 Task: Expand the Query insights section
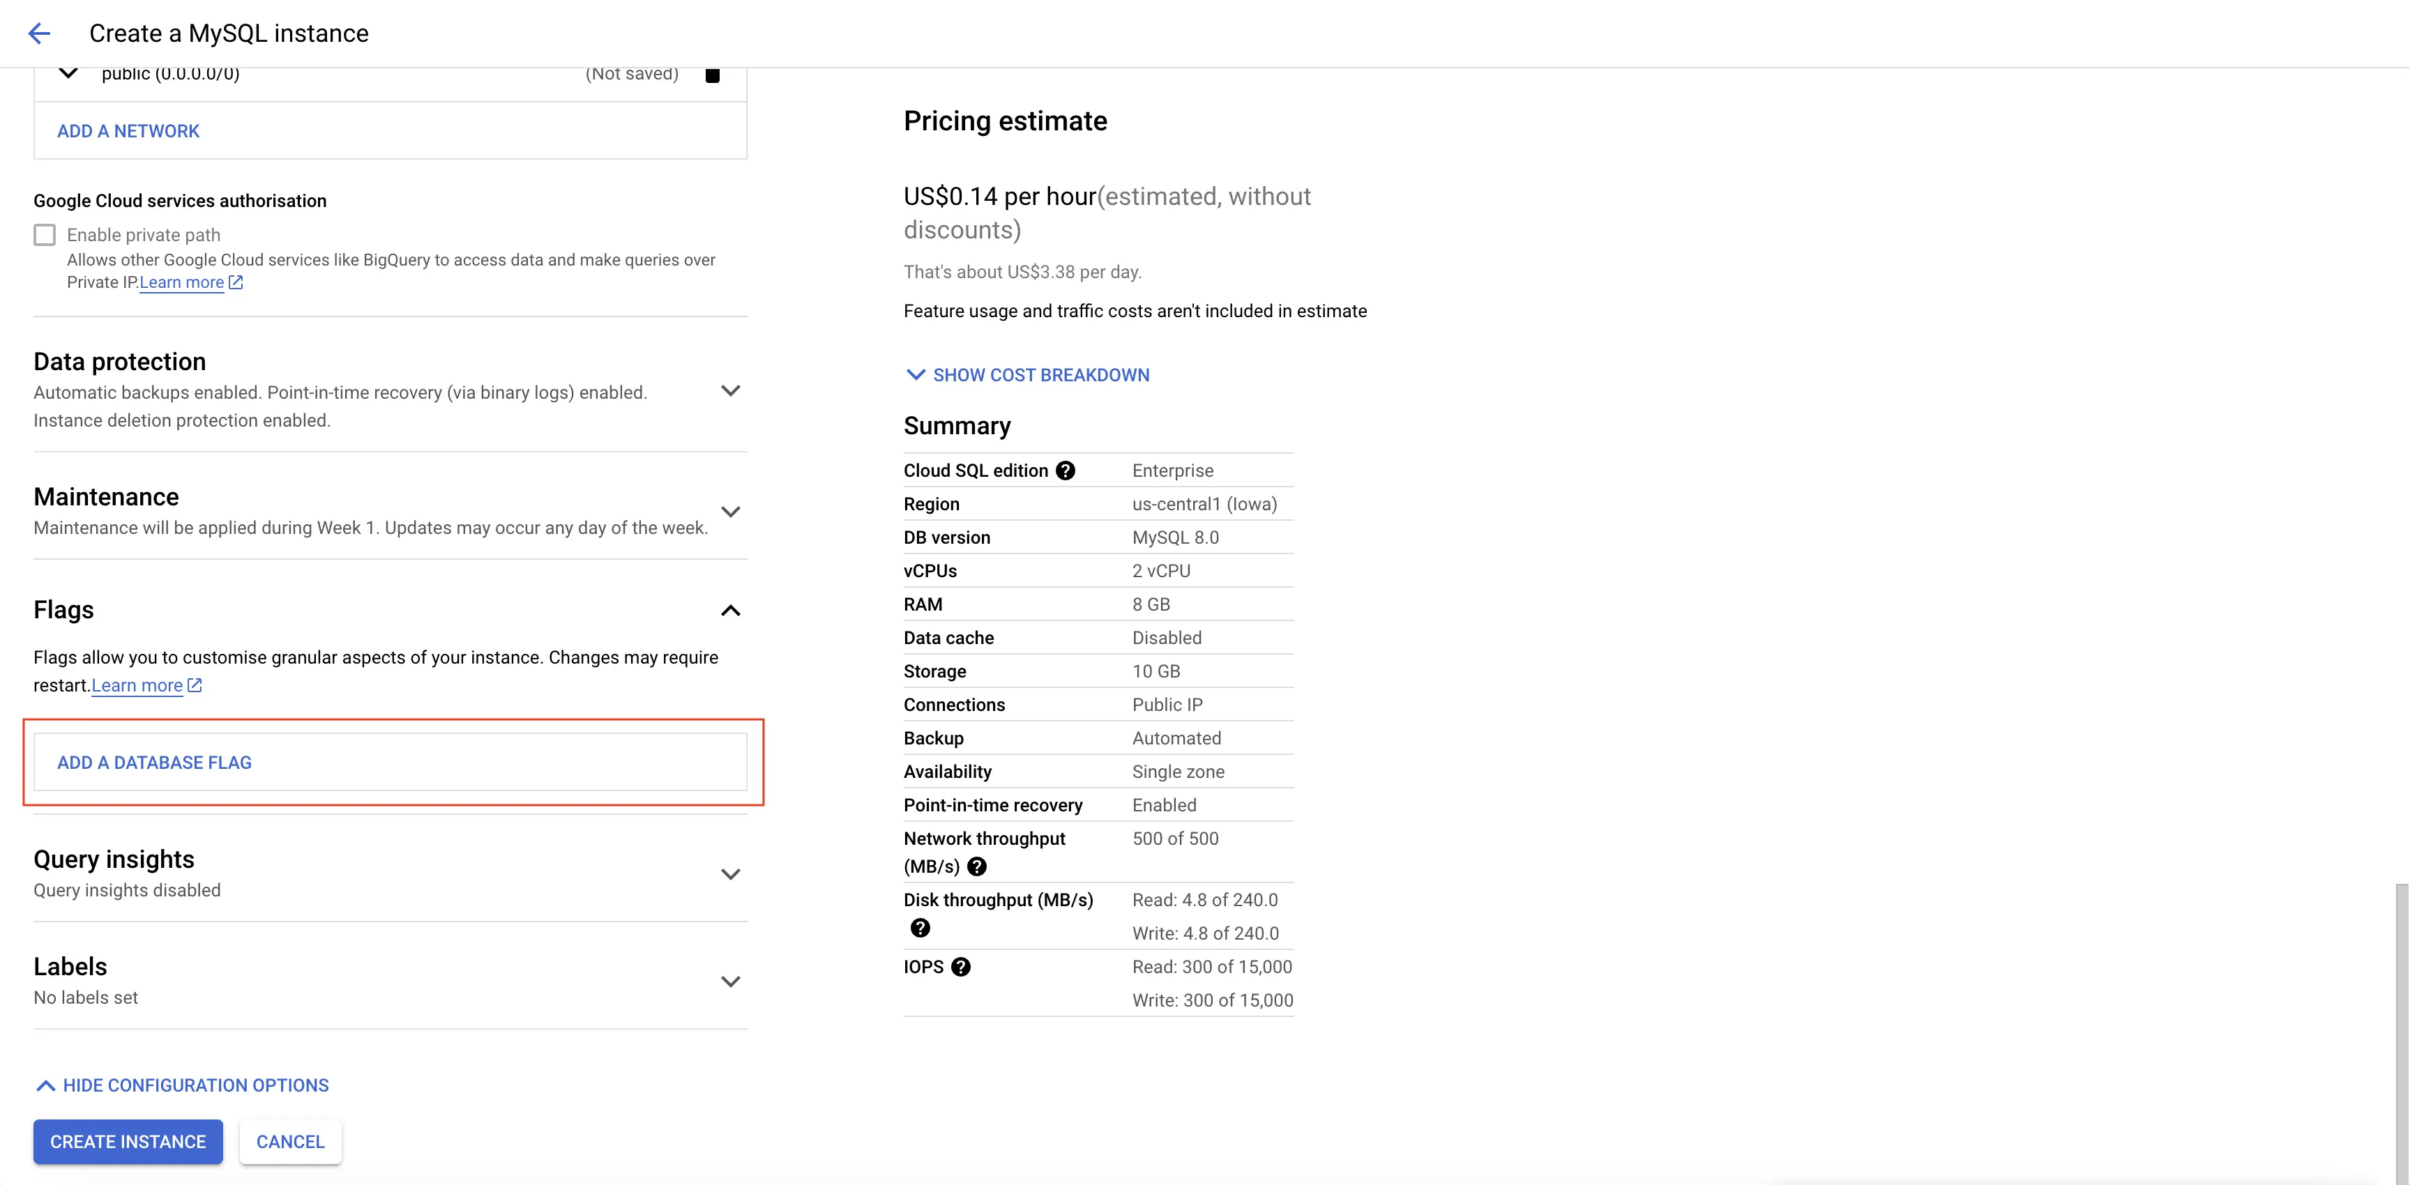click(x=731, y=875)
